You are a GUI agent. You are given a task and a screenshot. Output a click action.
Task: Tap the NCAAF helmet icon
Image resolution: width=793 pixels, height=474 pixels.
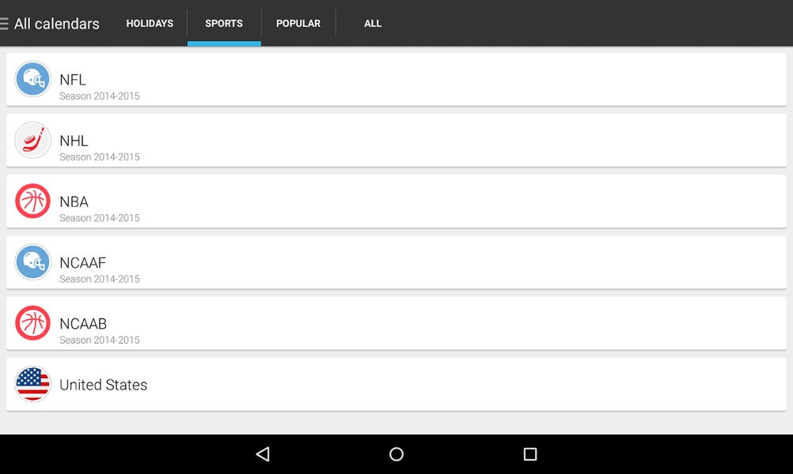point(33,262)
